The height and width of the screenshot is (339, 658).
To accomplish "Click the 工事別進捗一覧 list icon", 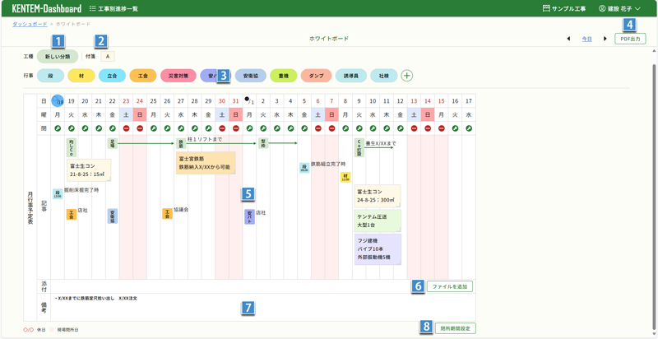I will [93, 8].
